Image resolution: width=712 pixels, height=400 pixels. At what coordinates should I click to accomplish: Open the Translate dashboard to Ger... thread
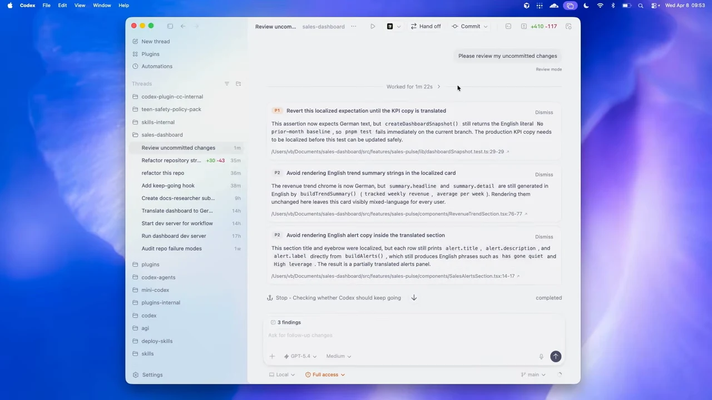tap(186, 211)
